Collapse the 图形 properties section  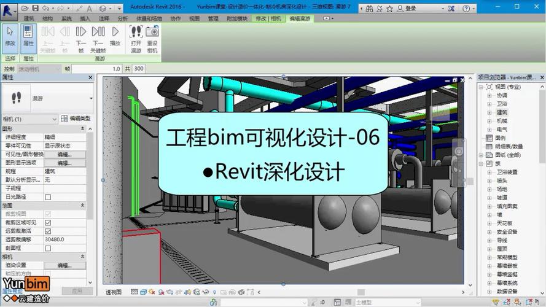coord(82,129)
